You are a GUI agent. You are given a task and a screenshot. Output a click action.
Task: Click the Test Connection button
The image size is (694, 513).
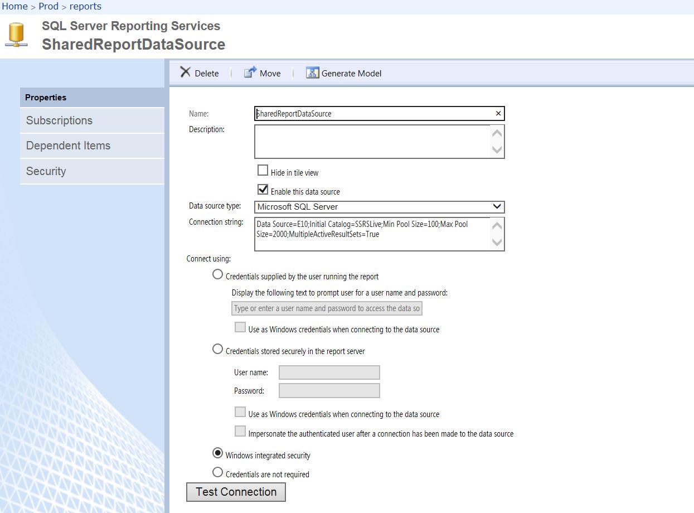point(236,492)
